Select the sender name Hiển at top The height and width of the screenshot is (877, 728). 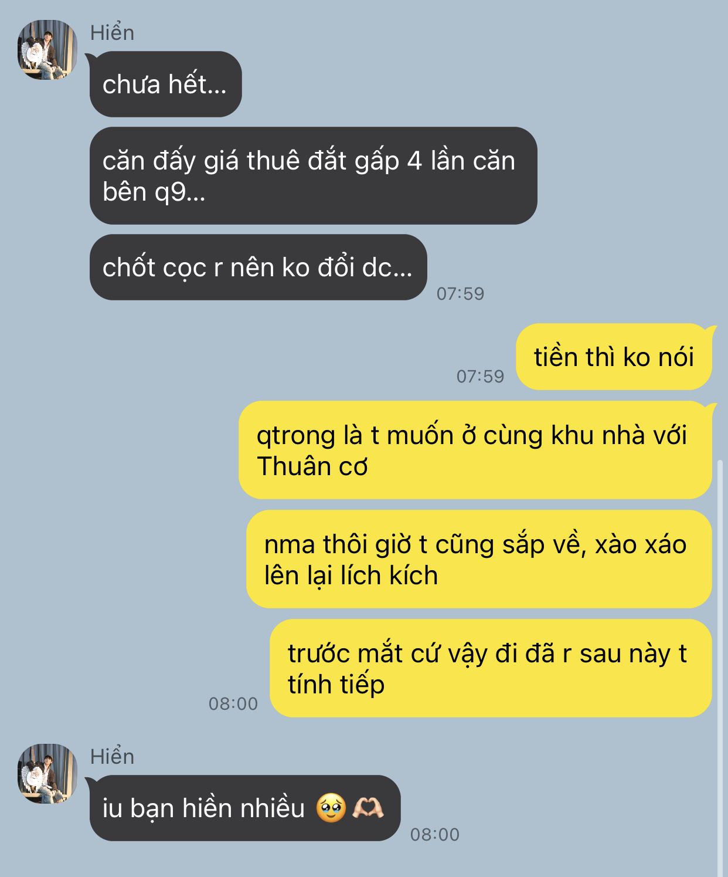pyautogui.click(x=112, y=33)
